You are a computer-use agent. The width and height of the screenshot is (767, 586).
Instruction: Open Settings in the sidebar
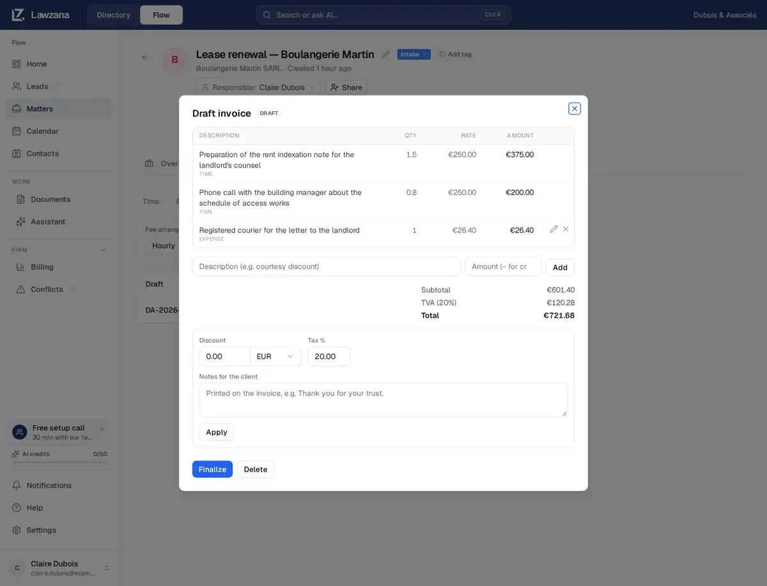click(x=59, y=530)
